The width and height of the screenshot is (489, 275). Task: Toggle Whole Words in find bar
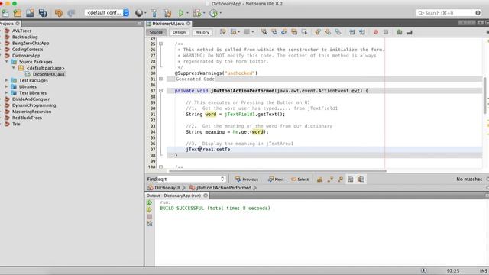[x=330, y=180]
